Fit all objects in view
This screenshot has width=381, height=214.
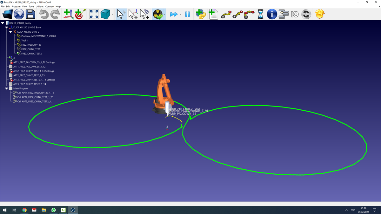[94, 14]
